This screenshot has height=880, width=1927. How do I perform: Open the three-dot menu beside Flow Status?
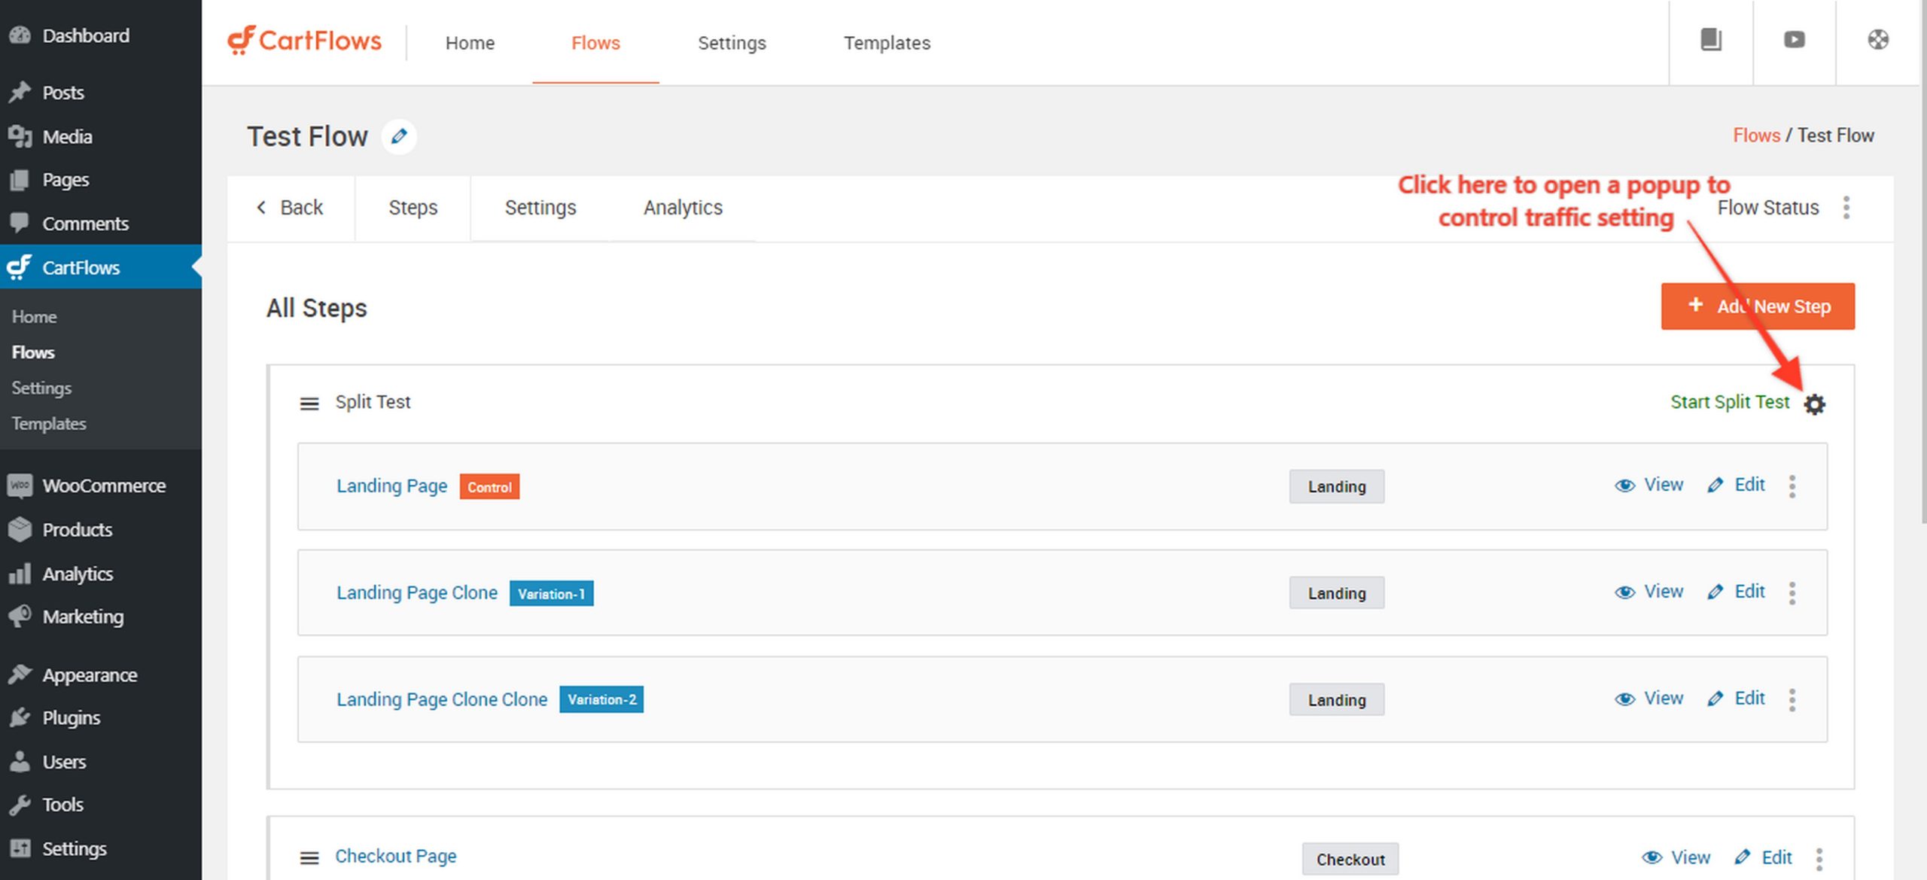pyautogui.click(x=1846, y=208)
